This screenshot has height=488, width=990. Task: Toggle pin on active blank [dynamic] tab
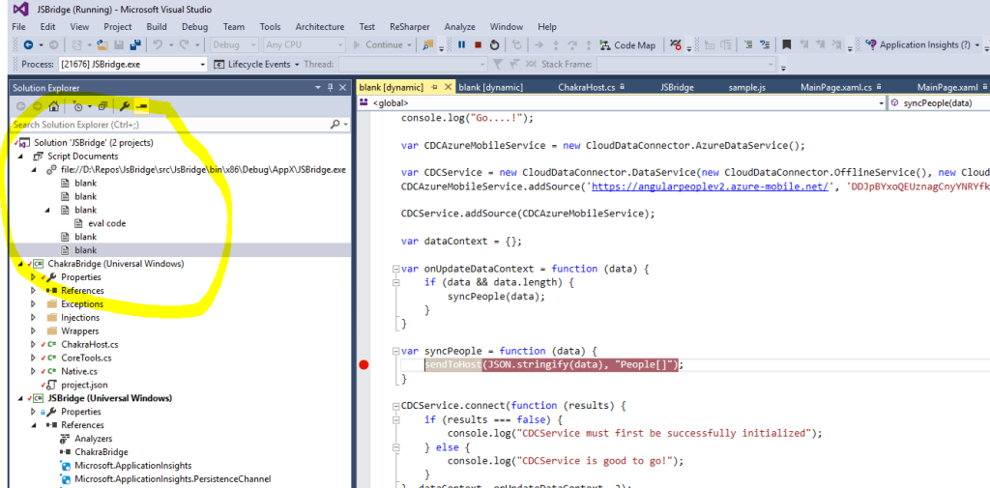tap(434, 88)
